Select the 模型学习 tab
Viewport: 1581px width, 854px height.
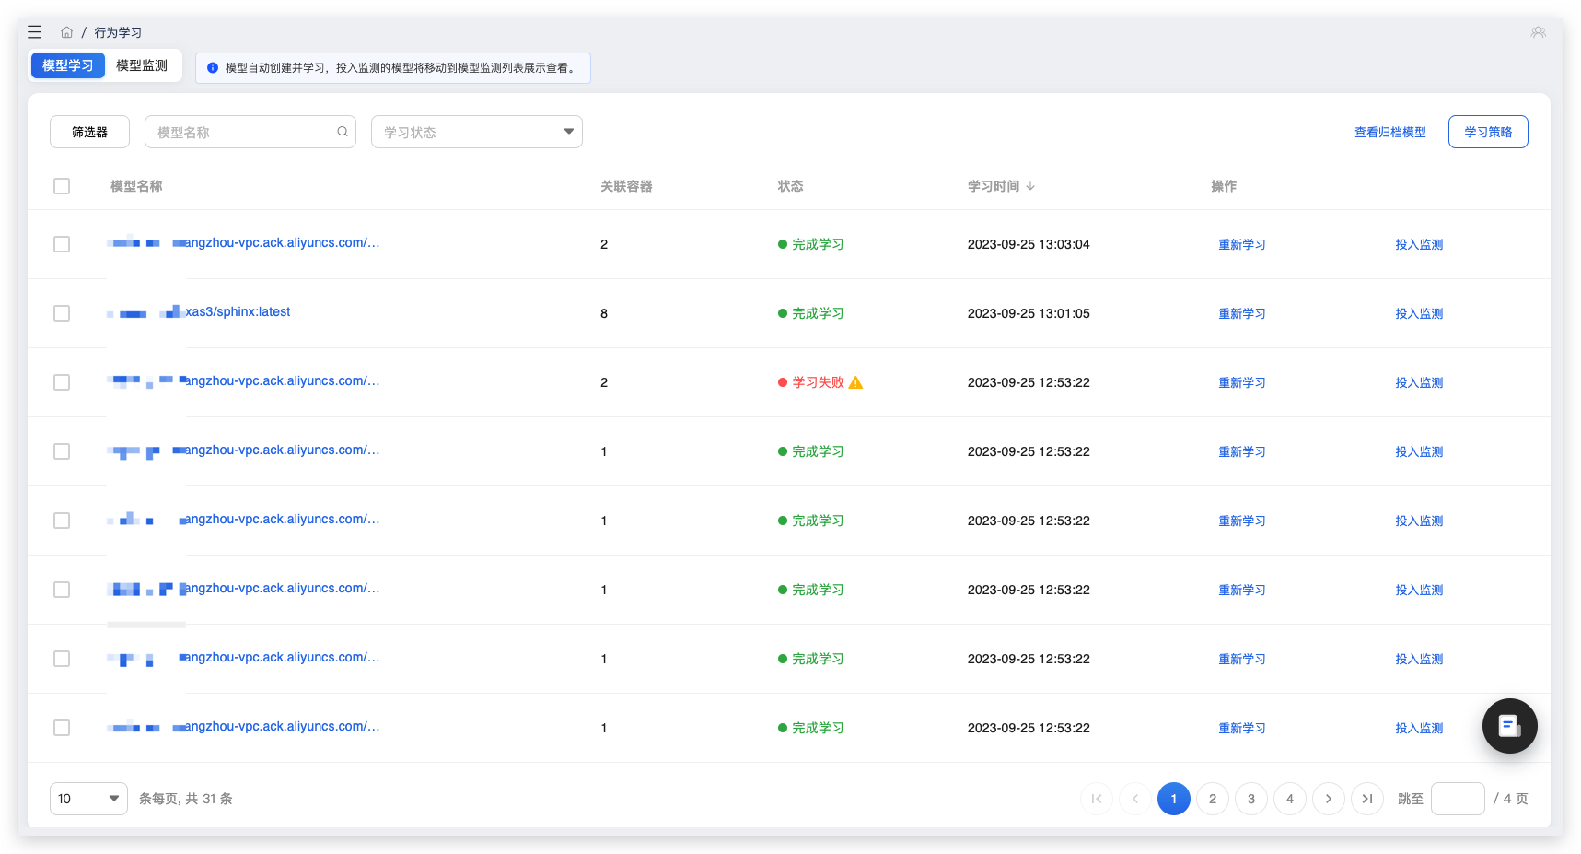68,65
